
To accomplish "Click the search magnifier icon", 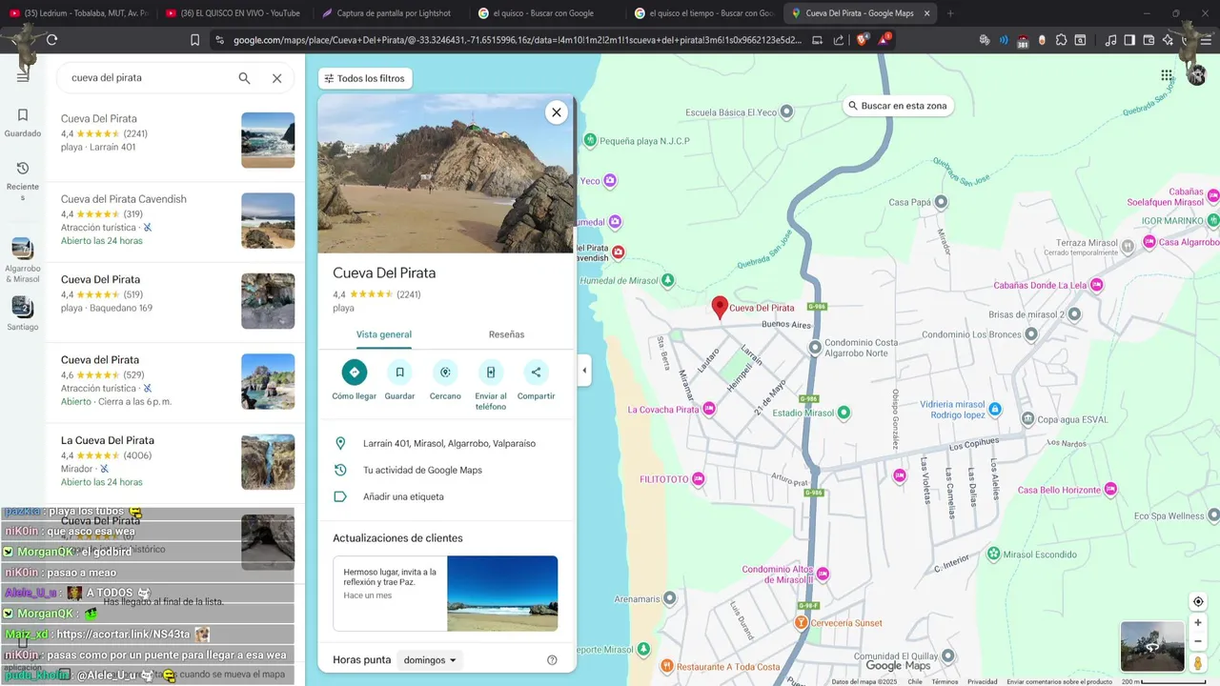I will click(x=244, y=78).
